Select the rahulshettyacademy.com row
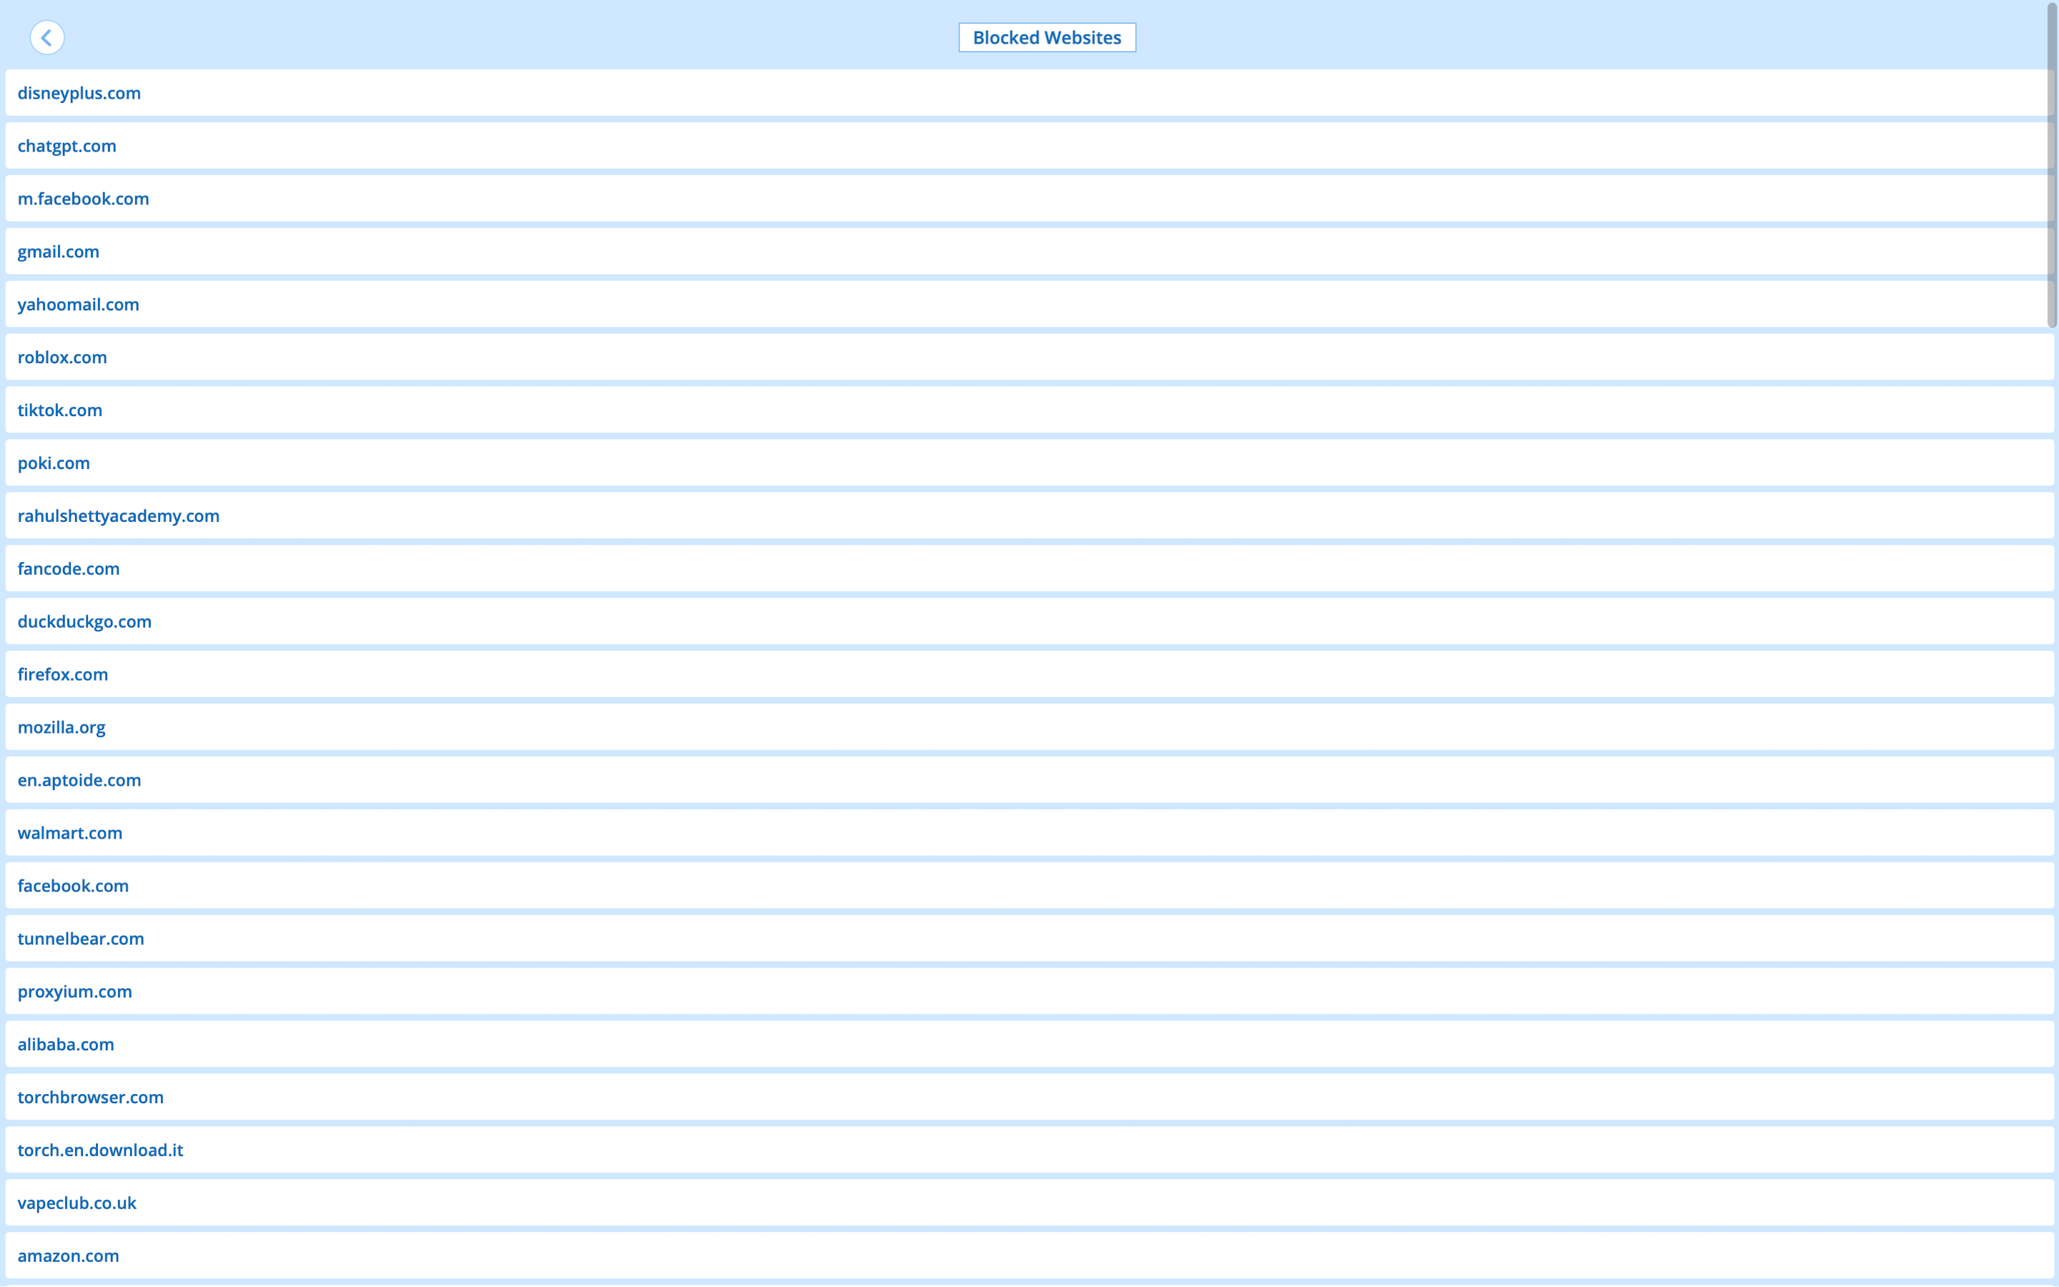 click(x=1029, y=515)
